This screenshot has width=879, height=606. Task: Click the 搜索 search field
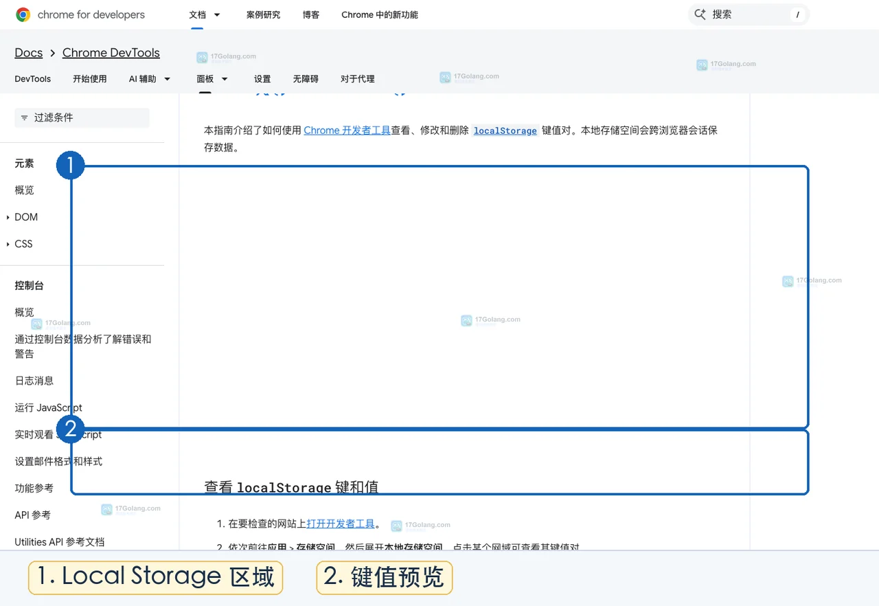click(x=749, y=14)
